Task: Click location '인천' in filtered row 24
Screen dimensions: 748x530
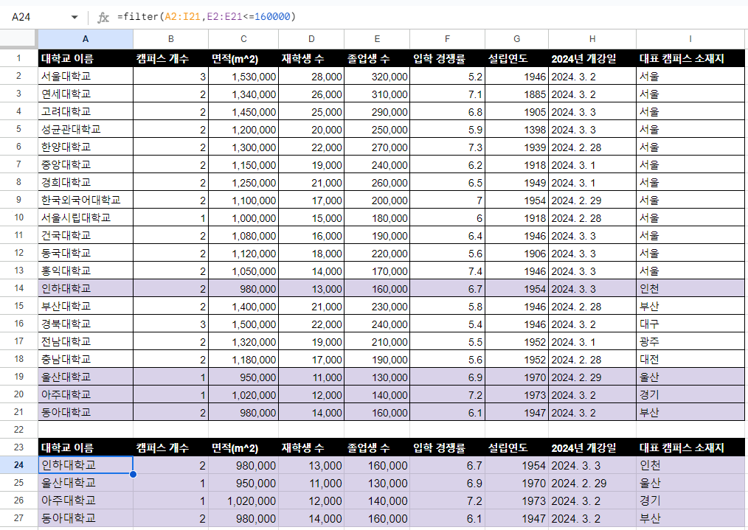Action: 690,465
